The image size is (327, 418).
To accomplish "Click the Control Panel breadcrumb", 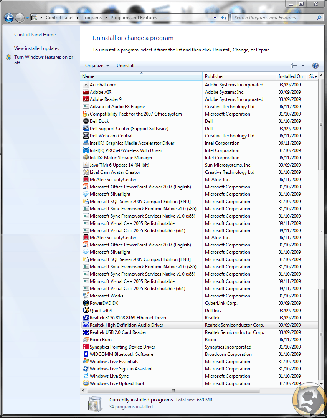I will click(59, 18).
